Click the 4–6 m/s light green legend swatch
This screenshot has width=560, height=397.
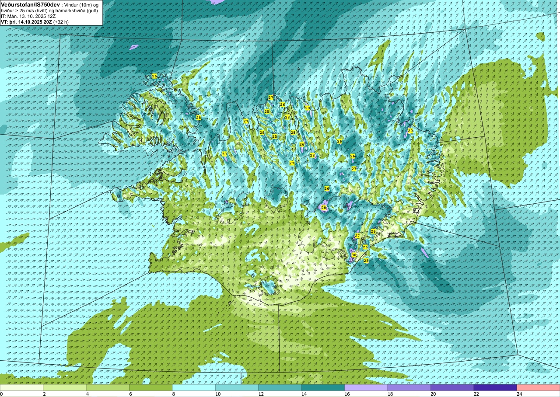click(108, 387)
